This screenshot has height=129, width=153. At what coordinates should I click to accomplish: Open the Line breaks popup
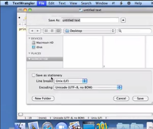[71, 81]
